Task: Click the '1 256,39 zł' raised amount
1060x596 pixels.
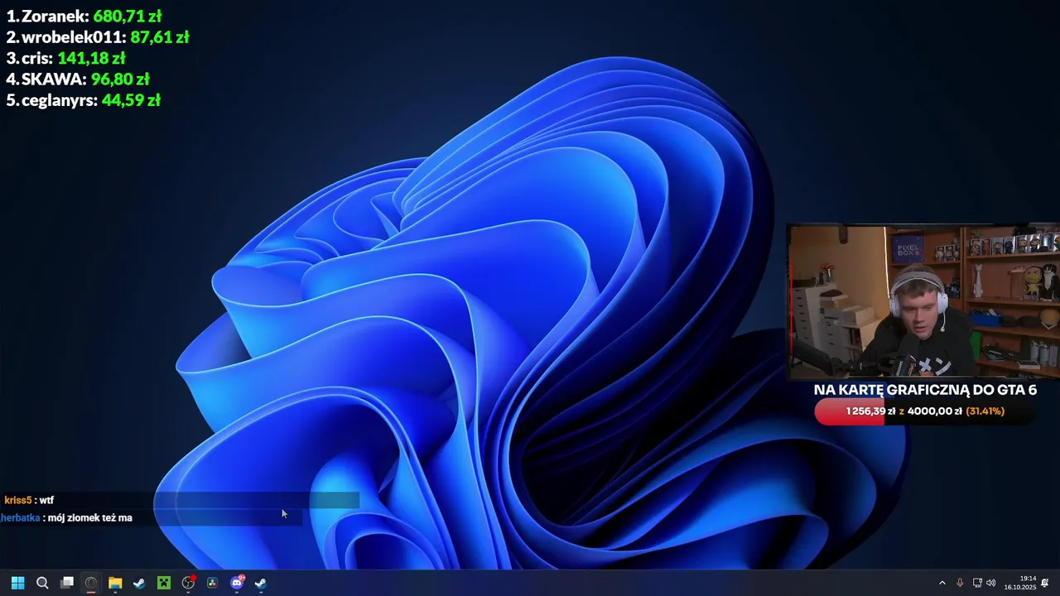Action: coord(870,411)
